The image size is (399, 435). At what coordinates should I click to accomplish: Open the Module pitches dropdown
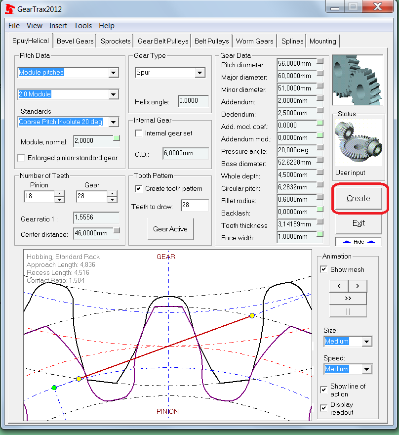pyautogui.click(x=113, y=73)
